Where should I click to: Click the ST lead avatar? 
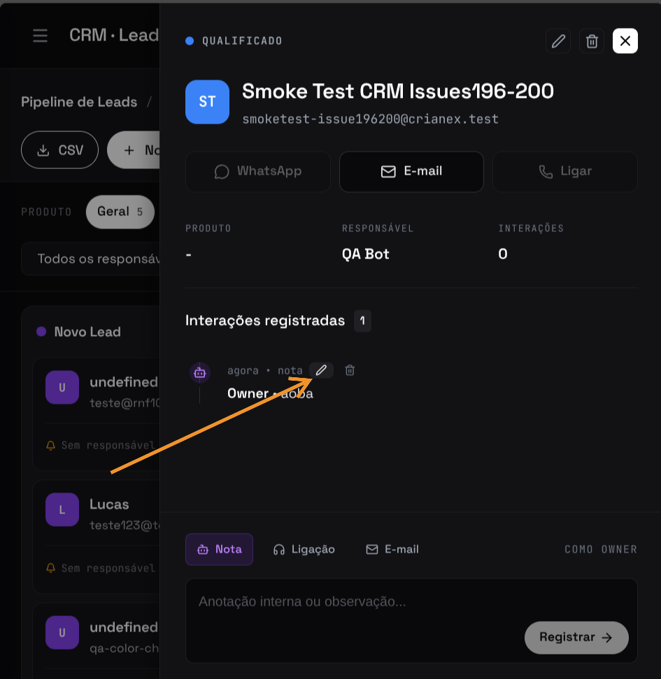(x=207, y=102)
